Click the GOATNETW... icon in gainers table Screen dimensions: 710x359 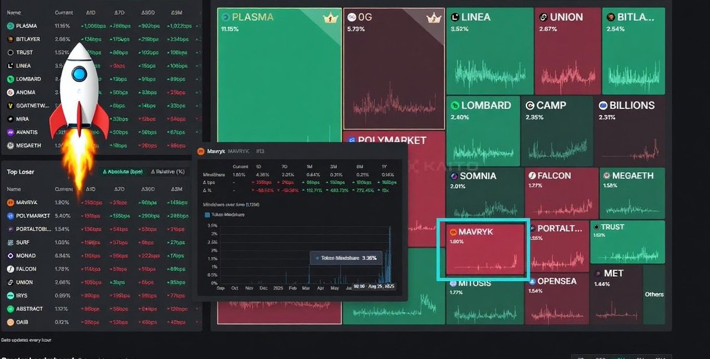10,106
